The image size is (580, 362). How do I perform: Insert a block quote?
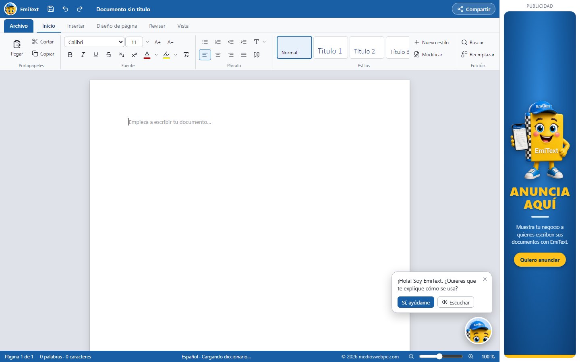click(x=257, y=55)
